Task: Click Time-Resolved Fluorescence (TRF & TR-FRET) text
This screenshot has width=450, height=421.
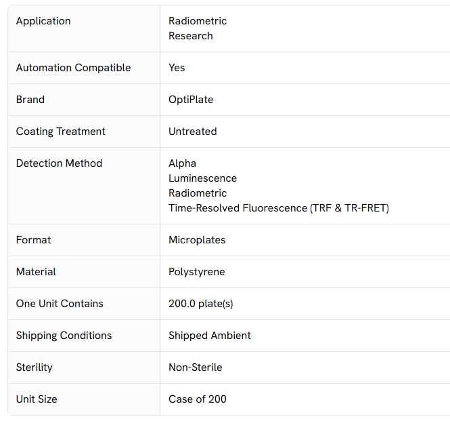Action: (279, 208)
